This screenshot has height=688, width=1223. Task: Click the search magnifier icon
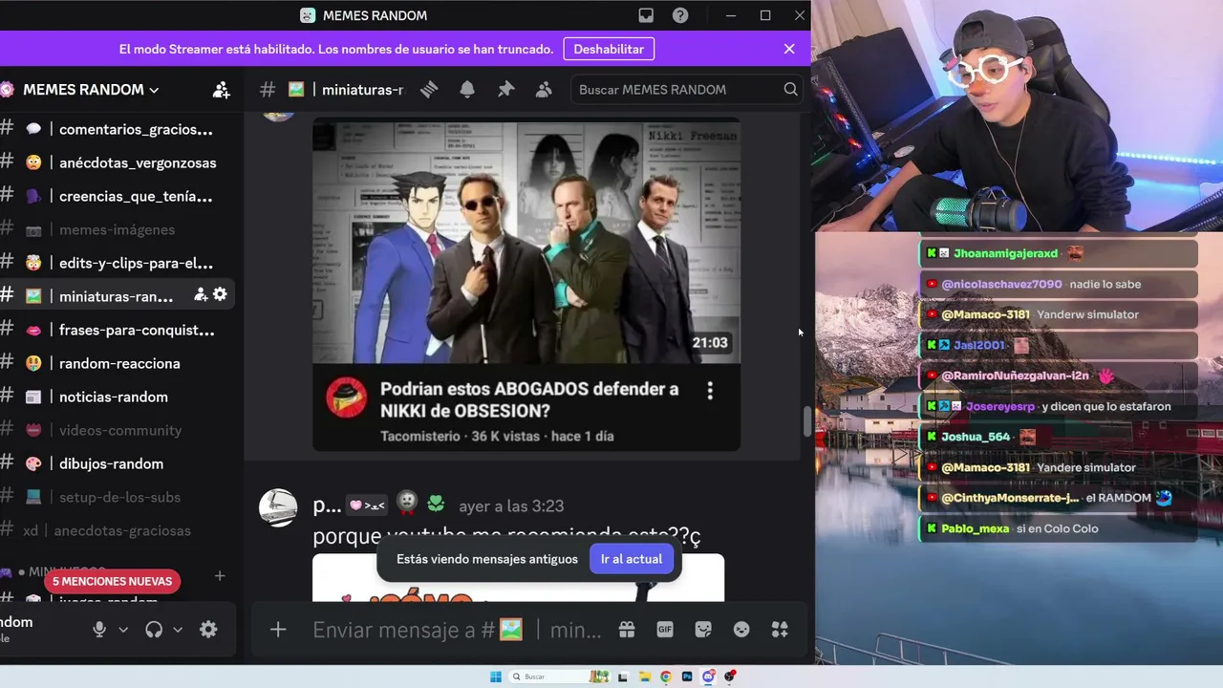pos(790,89)
